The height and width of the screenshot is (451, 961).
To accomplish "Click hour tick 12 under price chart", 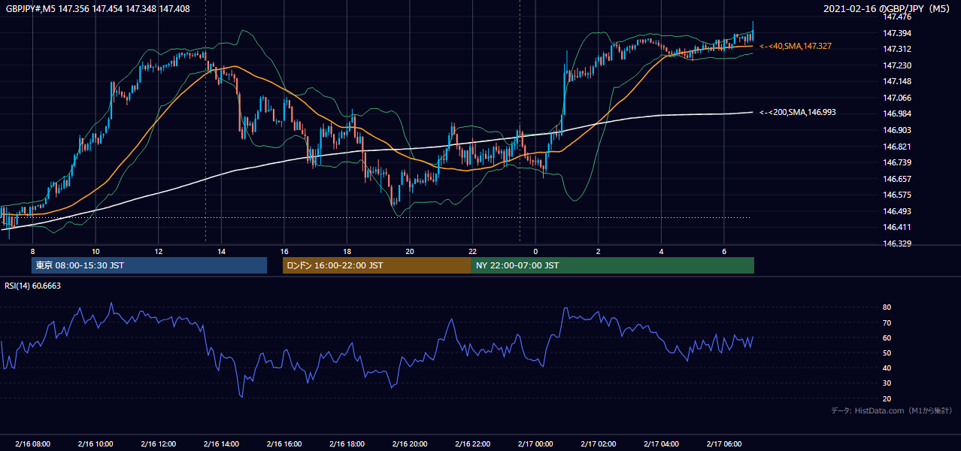I will tap(158, 250).
